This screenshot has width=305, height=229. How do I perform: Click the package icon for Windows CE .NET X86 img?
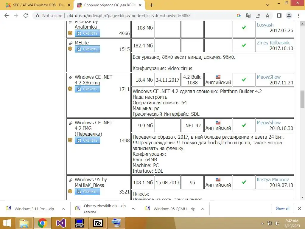click(70, 89)
